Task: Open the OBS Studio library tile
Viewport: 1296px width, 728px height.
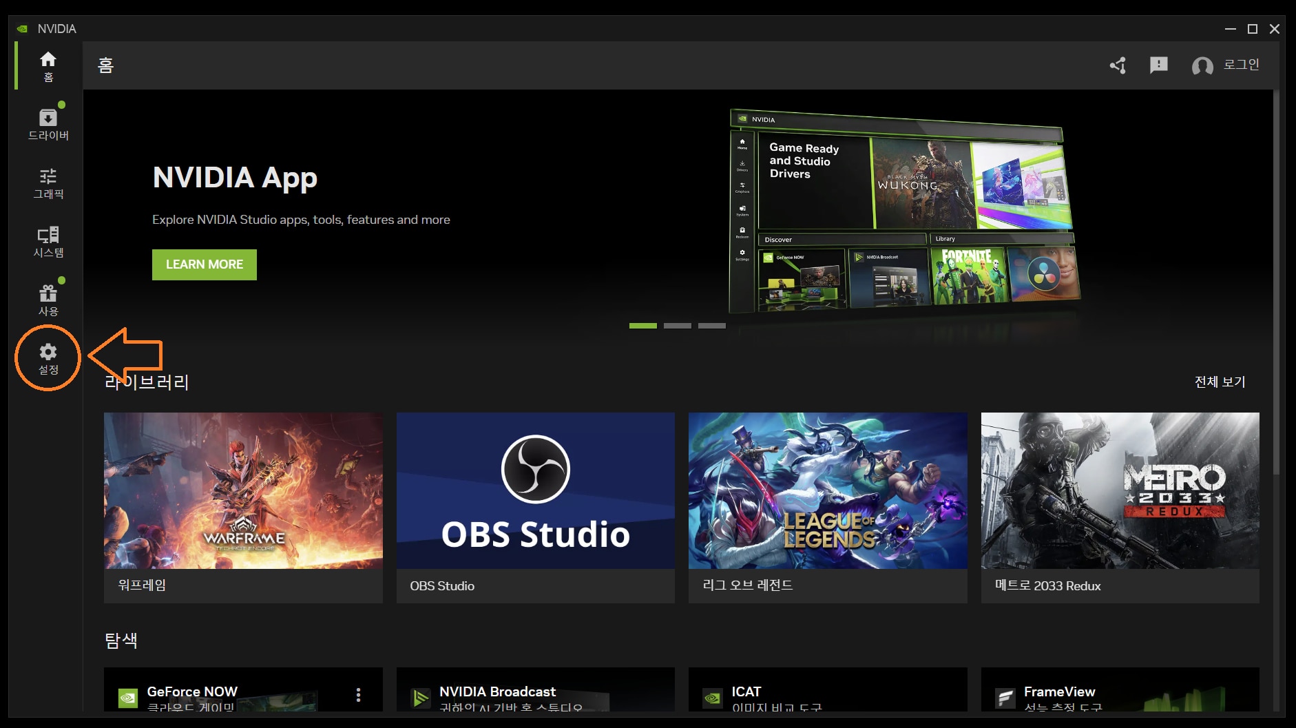Action: coord(536,508)
